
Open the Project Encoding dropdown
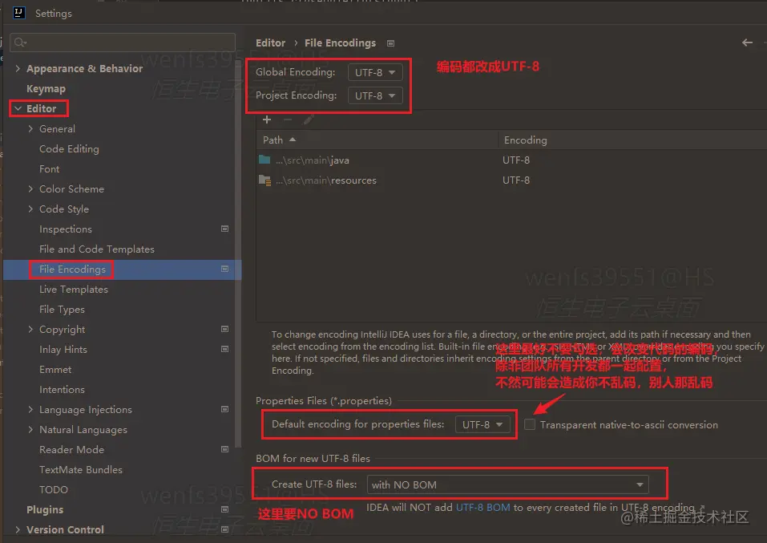(375, 95)
